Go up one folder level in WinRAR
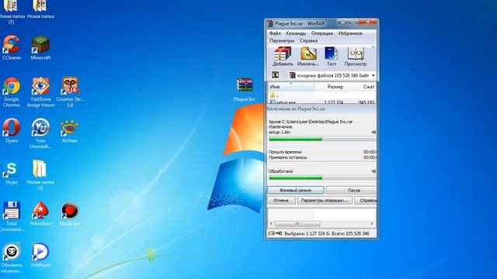 (275, 75)
